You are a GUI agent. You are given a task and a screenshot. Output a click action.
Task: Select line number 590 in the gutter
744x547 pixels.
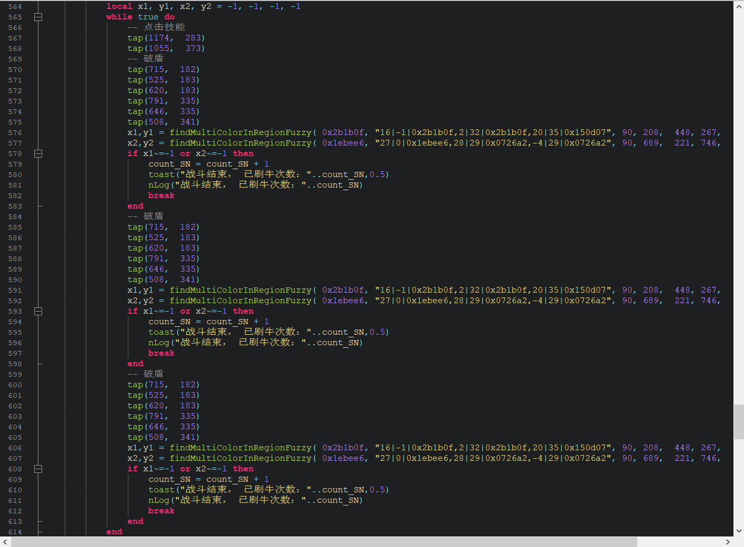tap(15, 280)
